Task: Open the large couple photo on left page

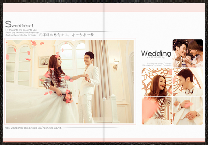Action: pos(70,81)
